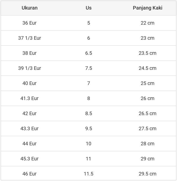The width and height of the screenshot is (177, 181).
Task: Click the Ukuran column header
Action: coord(29,8)
